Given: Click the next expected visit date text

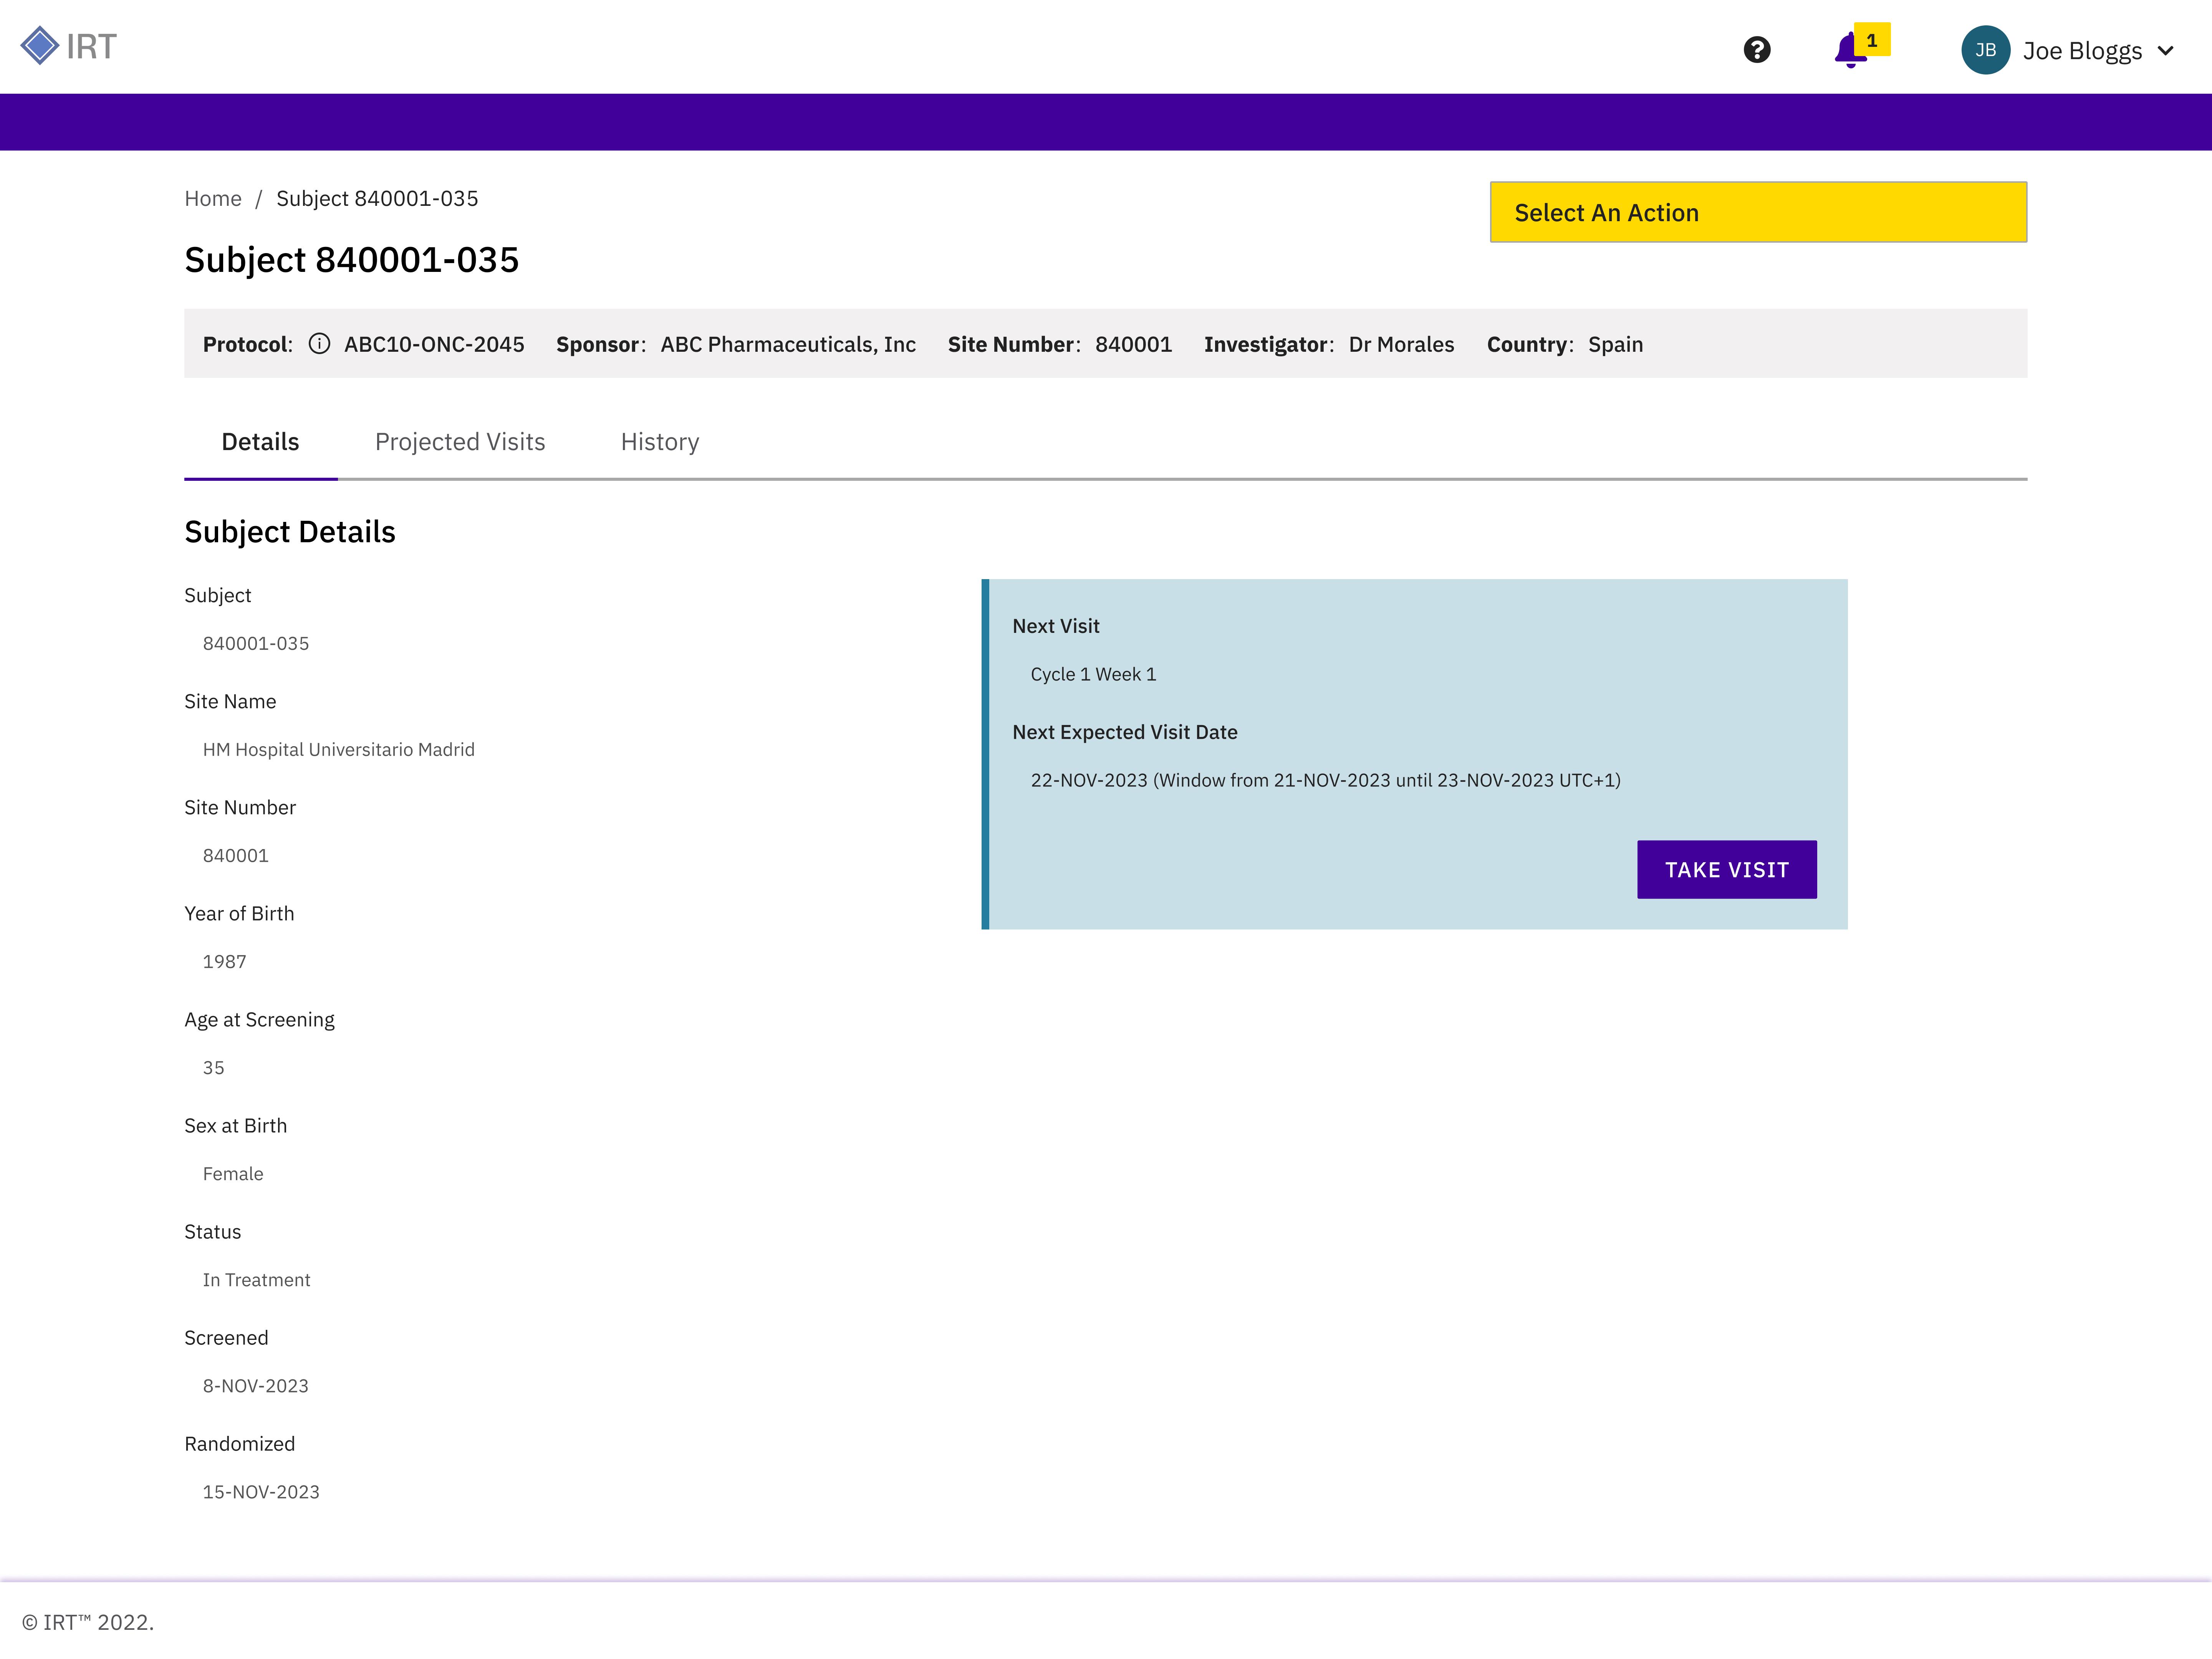Looking at the screenshot, I should 1325,780.
